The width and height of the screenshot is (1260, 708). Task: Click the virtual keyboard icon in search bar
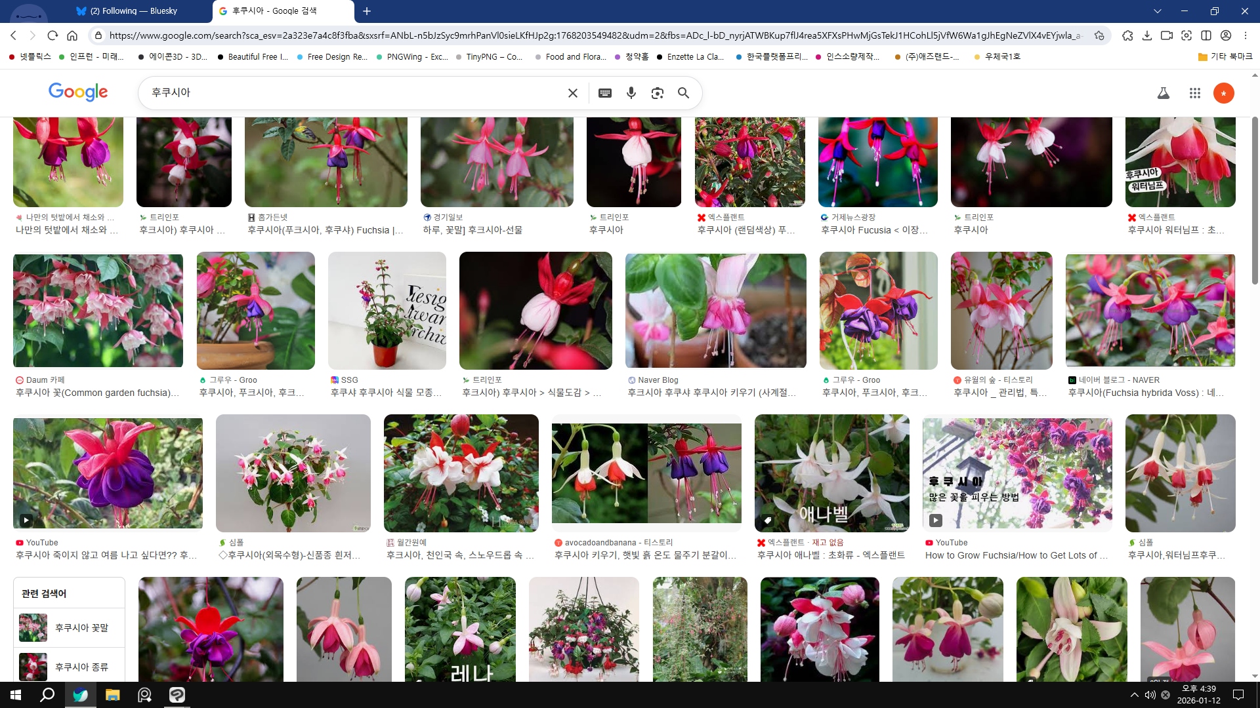point(605,93)
